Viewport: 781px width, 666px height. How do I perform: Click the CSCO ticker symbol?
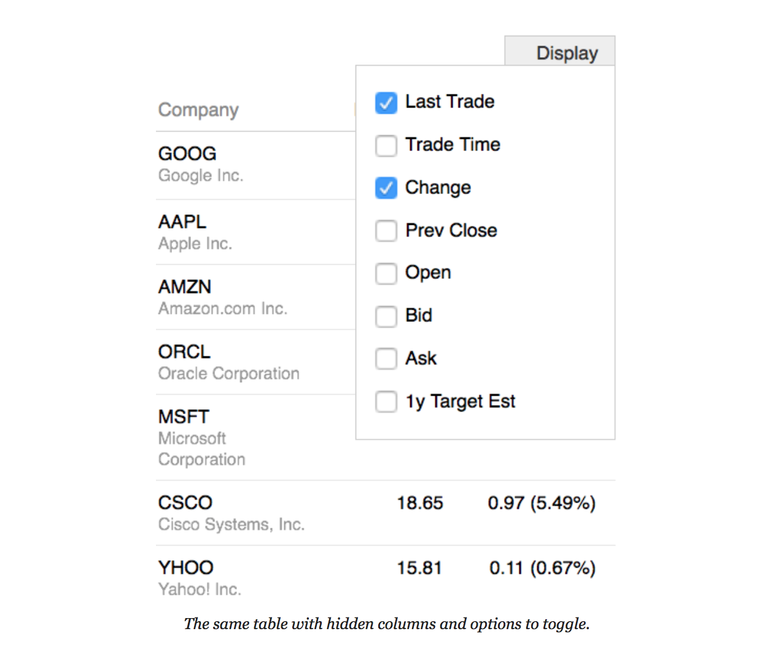[x=185, y=503]
